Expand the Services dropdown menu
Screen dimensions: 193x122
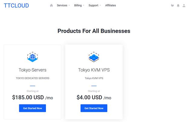coord(63,5)
